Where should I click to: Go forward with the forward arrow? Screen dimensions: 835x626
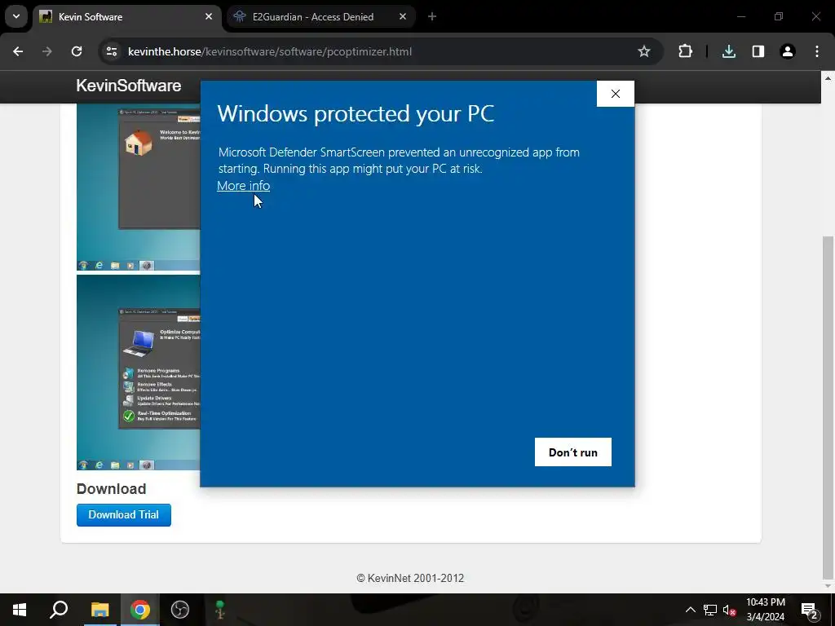pyautogui.click(x=47, y=51)
